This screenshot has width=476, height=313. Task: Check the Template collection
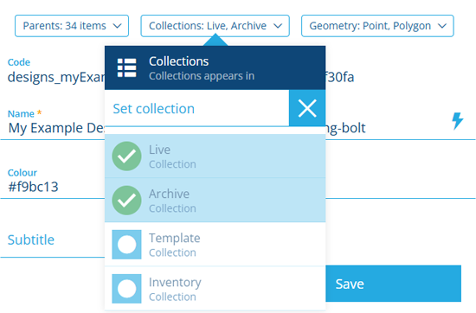pyautogui.click(x=215, y=245)
